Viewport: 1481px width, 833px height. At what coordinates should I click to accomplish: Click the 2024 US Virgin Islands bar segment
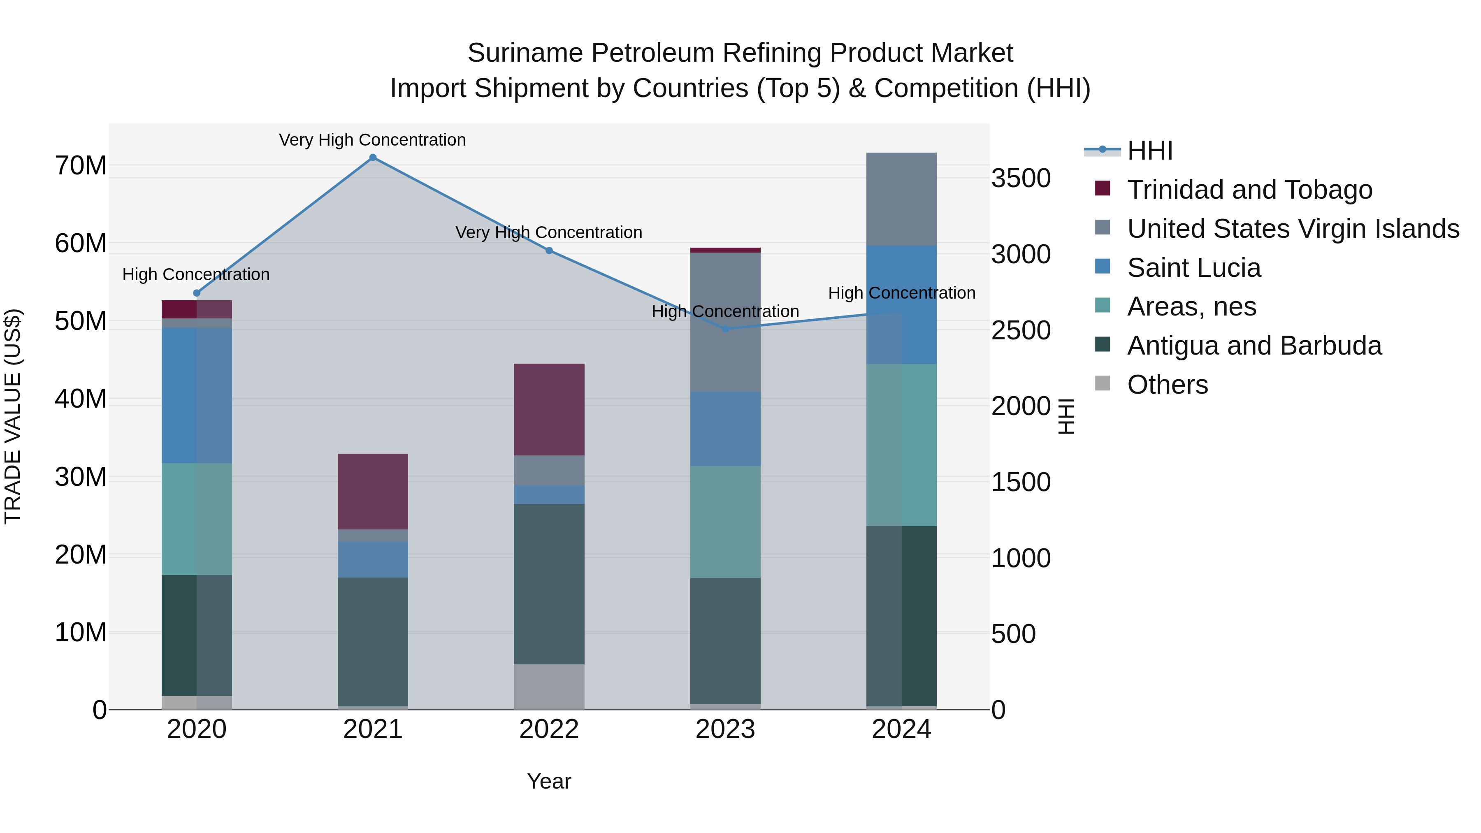tap(901, 200)
